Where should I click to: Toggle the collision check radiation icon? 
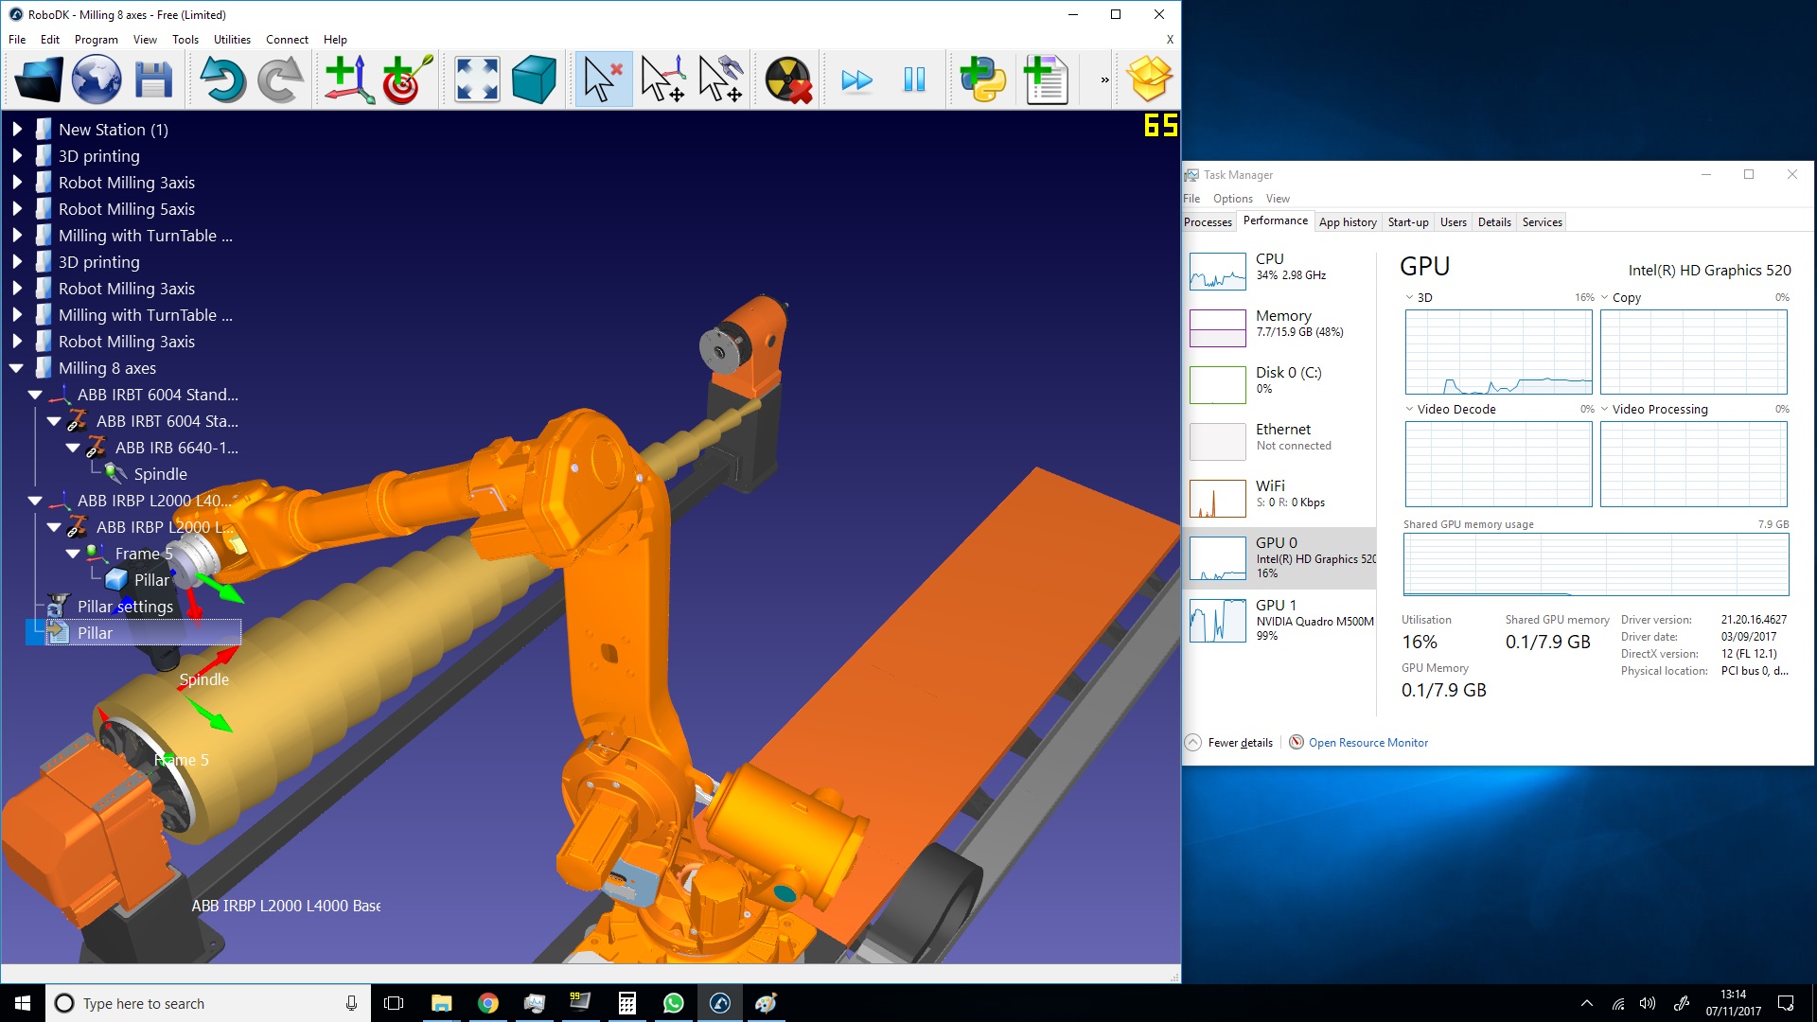tap(787, 79)
